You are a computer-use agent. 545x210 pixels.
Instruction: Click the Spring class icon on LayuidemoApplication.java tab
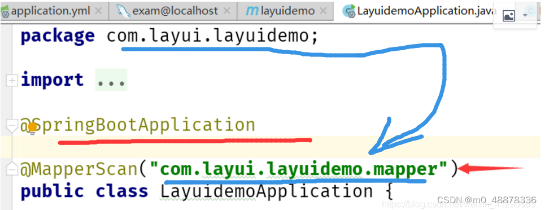(349, 11)
